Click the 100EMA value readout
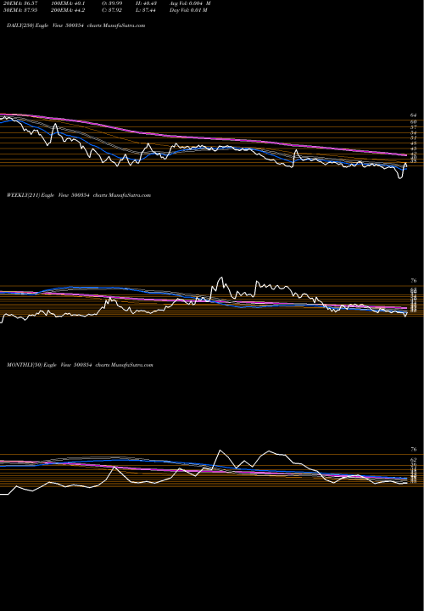424x611 pixels. [66, 3]
